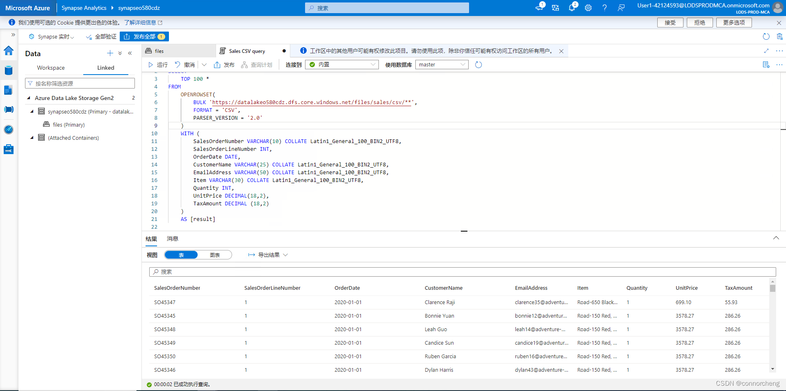Open the Monitor hub gauge icon
Viewport: 786px width, 391px height.
(9, 130)
